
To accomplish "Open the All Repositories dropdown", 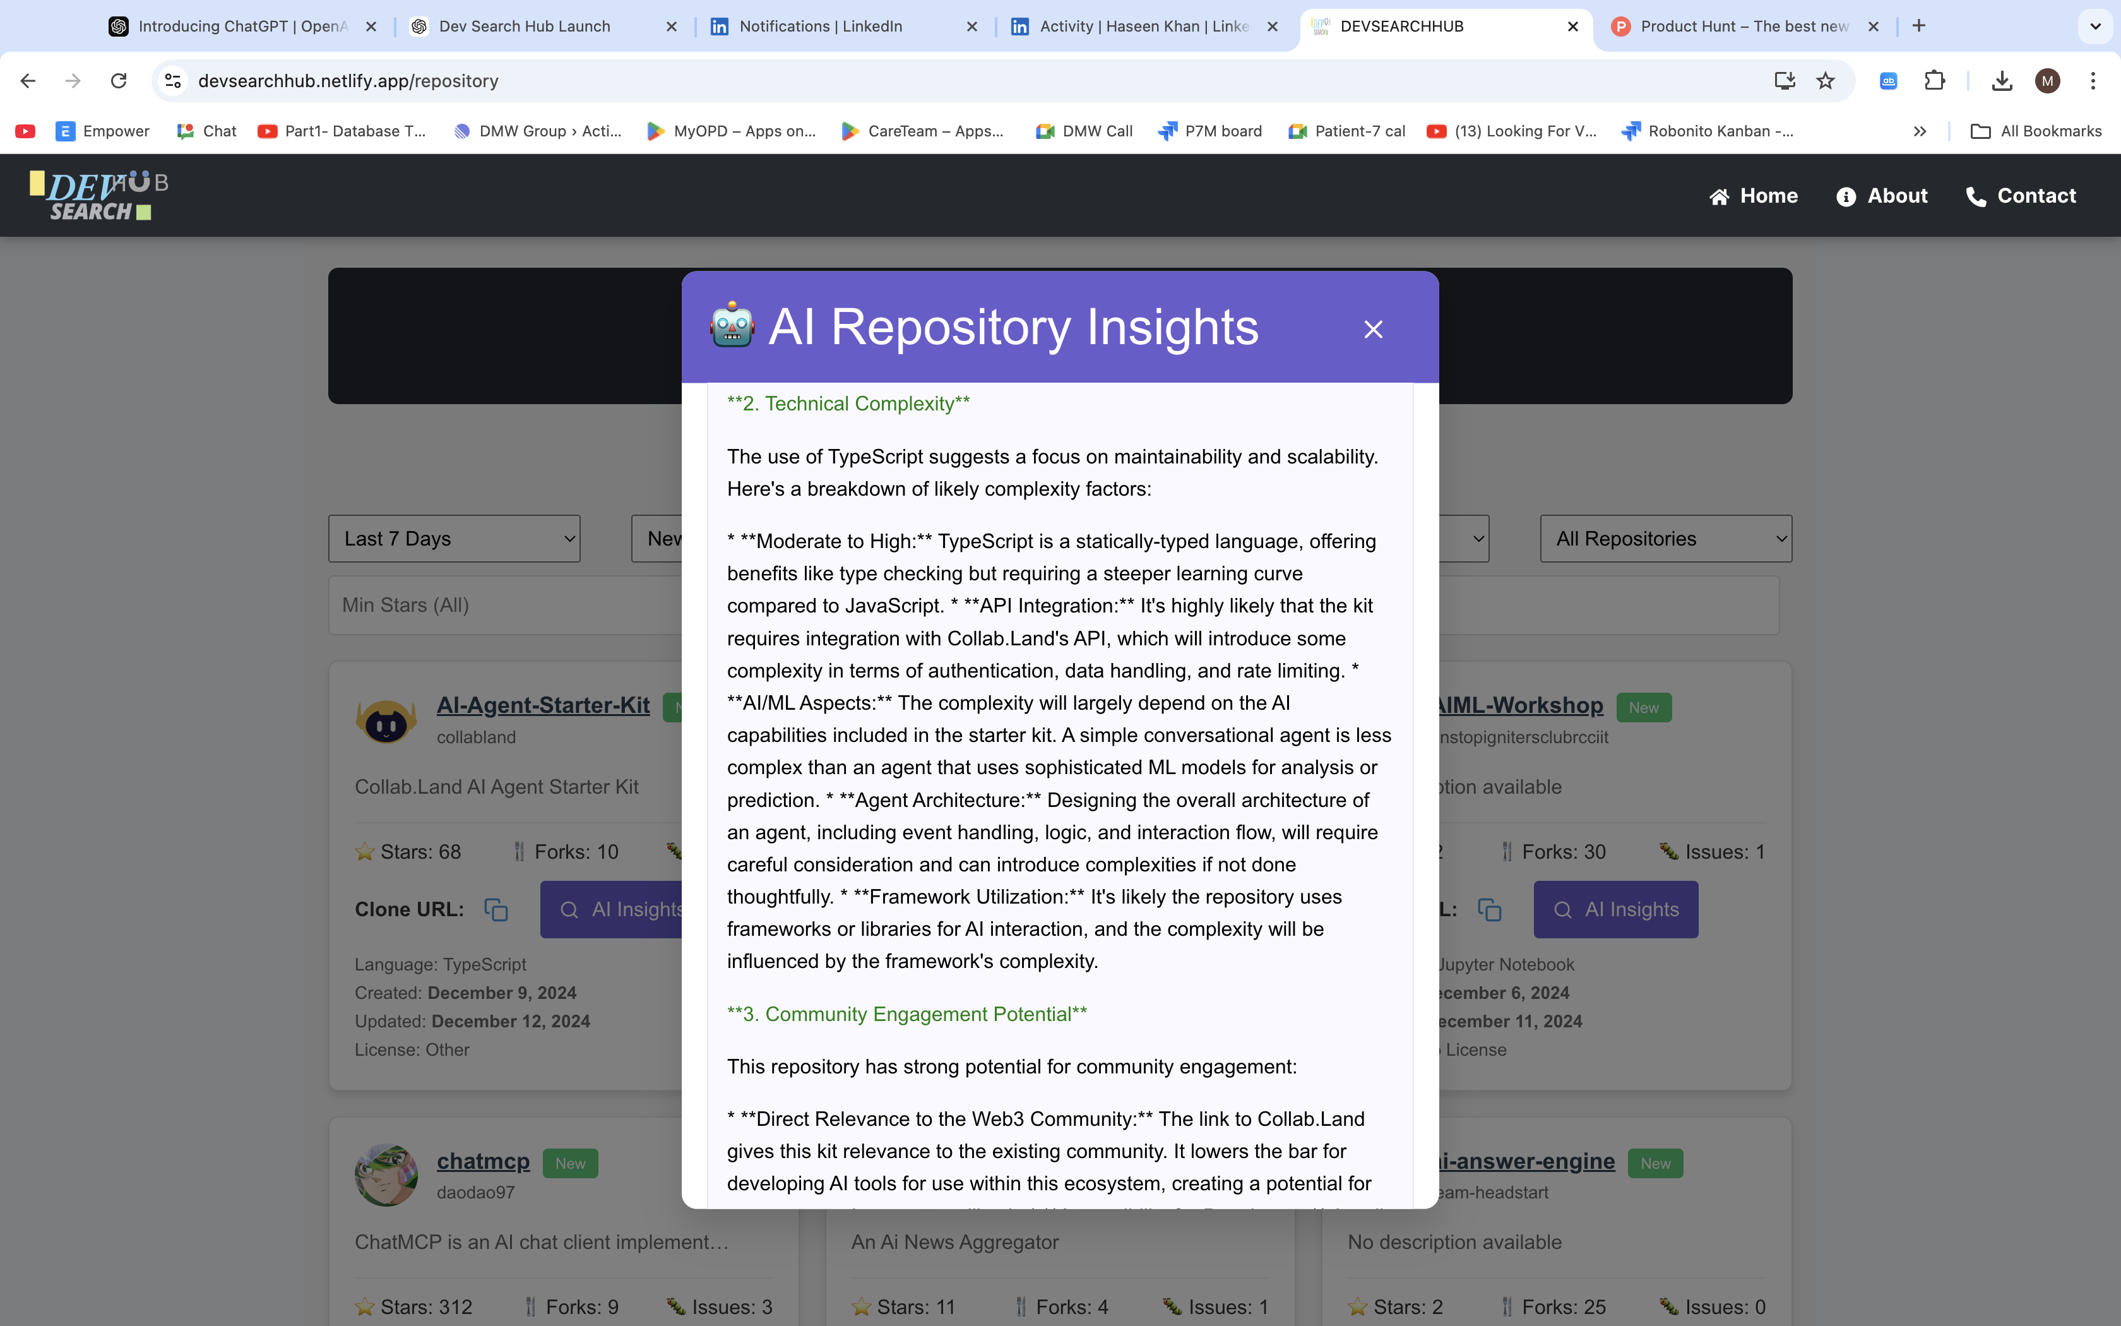I will point(1665,539).
